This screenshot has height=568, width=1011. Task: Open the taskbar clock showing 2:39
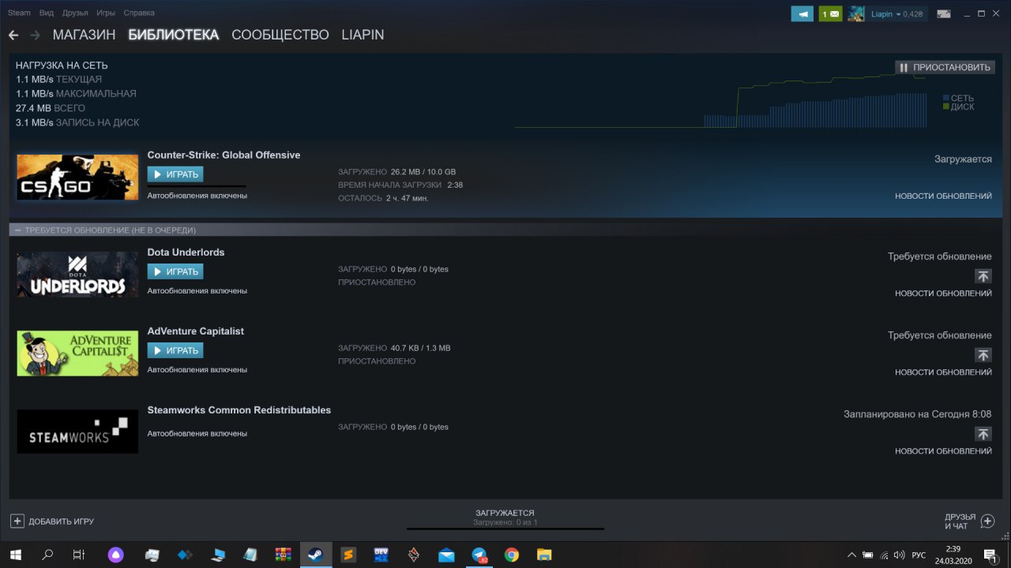[953, 555]
